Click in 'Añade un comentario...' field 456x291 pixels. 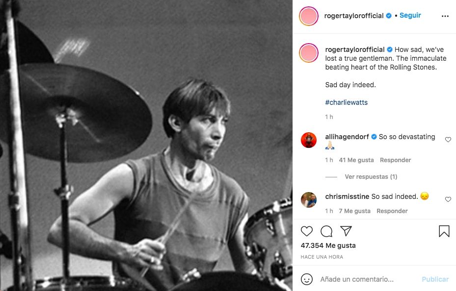366,279
